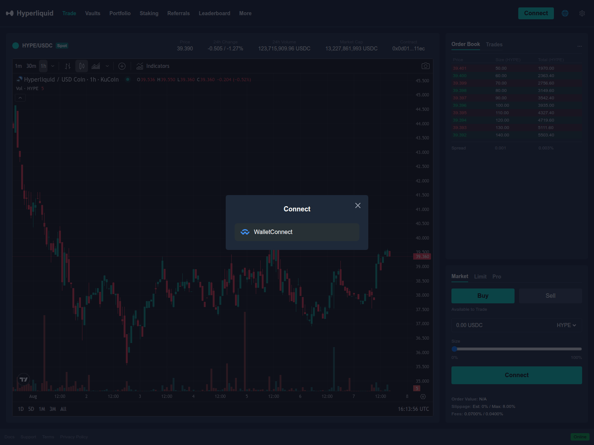Image resolution: width=594 pixels, height=445 pixels.
Task: Click order book price 39.401
Action: coord(460,68)
